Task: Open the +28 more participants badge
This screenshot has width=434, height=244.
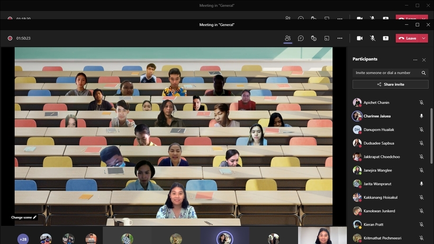Action: (x=23, y=239)
